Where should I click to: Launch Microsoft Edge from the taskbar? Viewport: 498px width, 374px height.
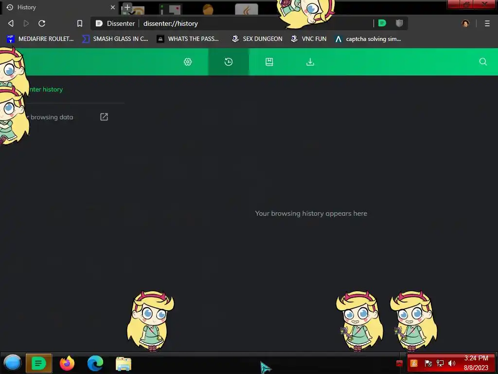point(95,363)
